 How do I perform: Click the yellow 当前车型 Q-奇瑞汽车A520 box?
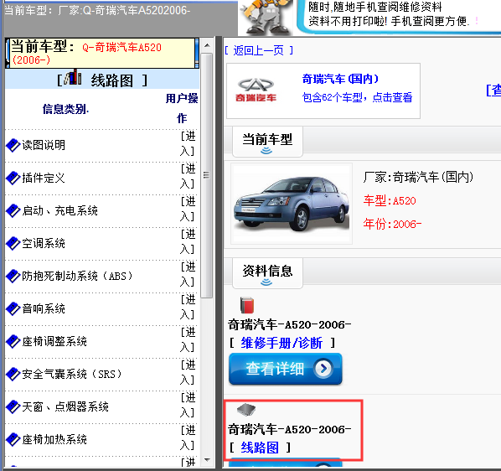point(102,53)
